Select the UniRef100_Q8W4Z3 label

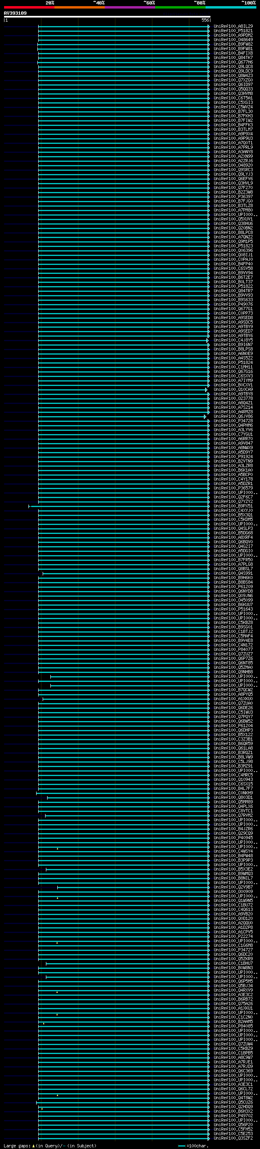pyautogui.click(x=233, y=75)
